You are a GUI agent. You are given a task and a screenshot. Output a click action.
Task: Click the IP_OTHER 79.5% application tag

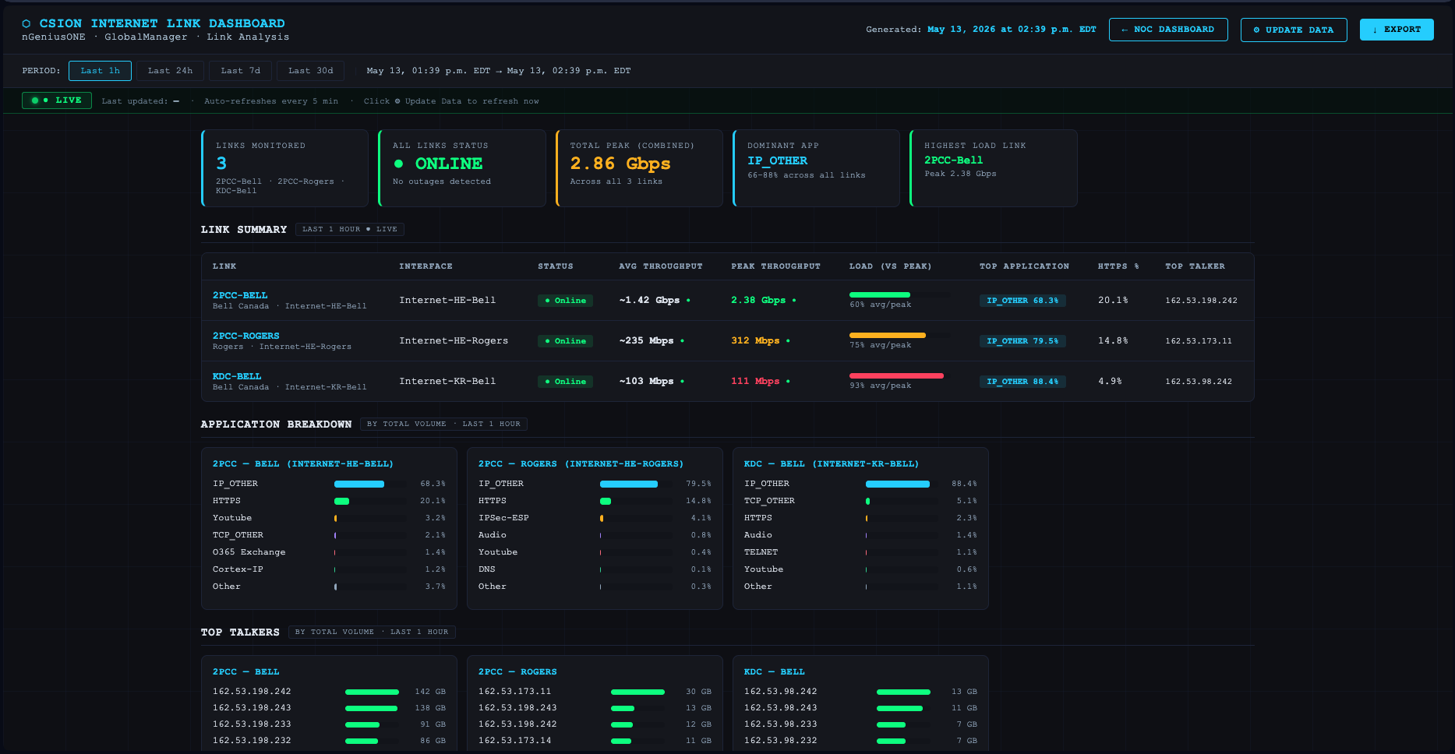click(x=1022, y=341)
